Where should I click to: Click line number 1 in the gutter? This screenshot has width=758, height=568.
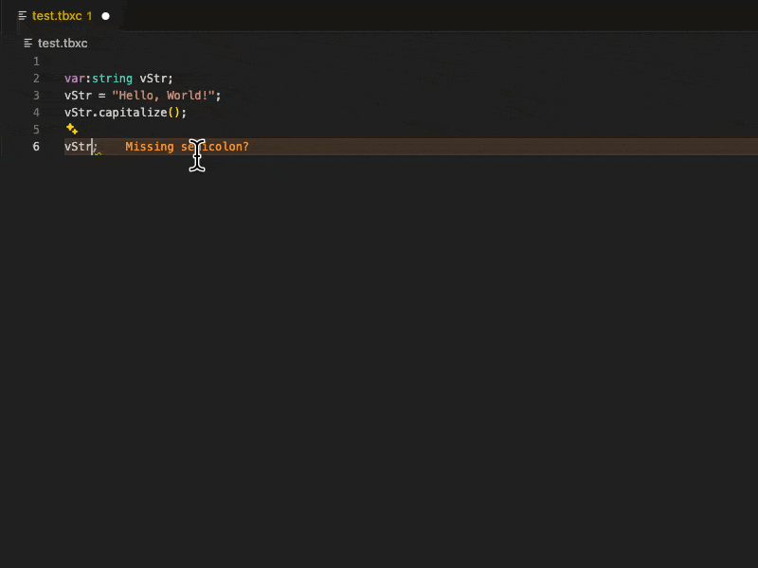tap(36, 62)
